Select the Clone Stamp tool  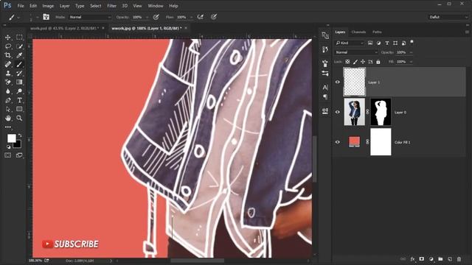(x=8, y=74)
